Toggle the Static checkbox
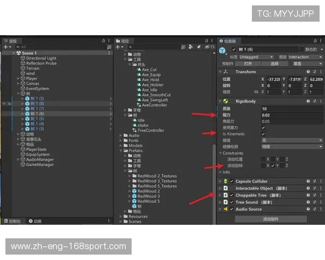Viewport: 325px width, 260px height. click(302, 49)
